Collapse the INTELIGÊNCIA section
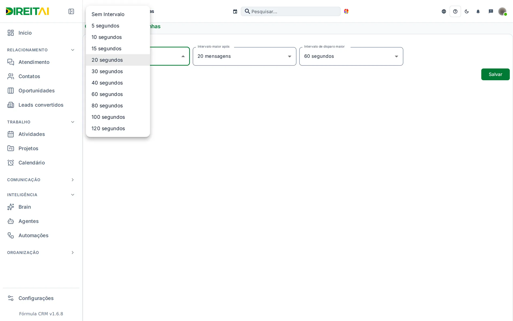Image resolution: width=513 pixels, height=321 pixels. (41, 195)
